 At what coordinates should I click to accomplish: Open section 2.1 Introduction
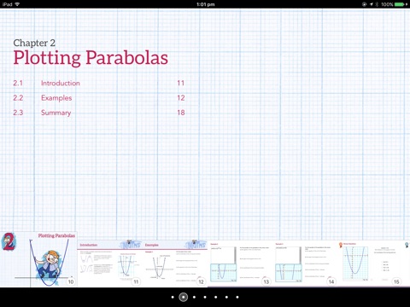(x=99, y=83)
